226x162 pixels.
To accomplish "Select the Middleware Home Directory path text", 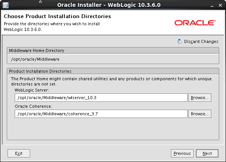I will coord(35,59).
